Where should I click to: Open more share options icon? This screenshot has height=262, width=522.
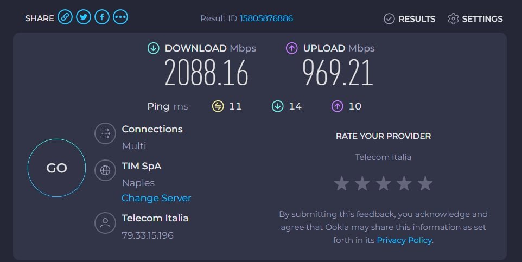tap(120, 18)
